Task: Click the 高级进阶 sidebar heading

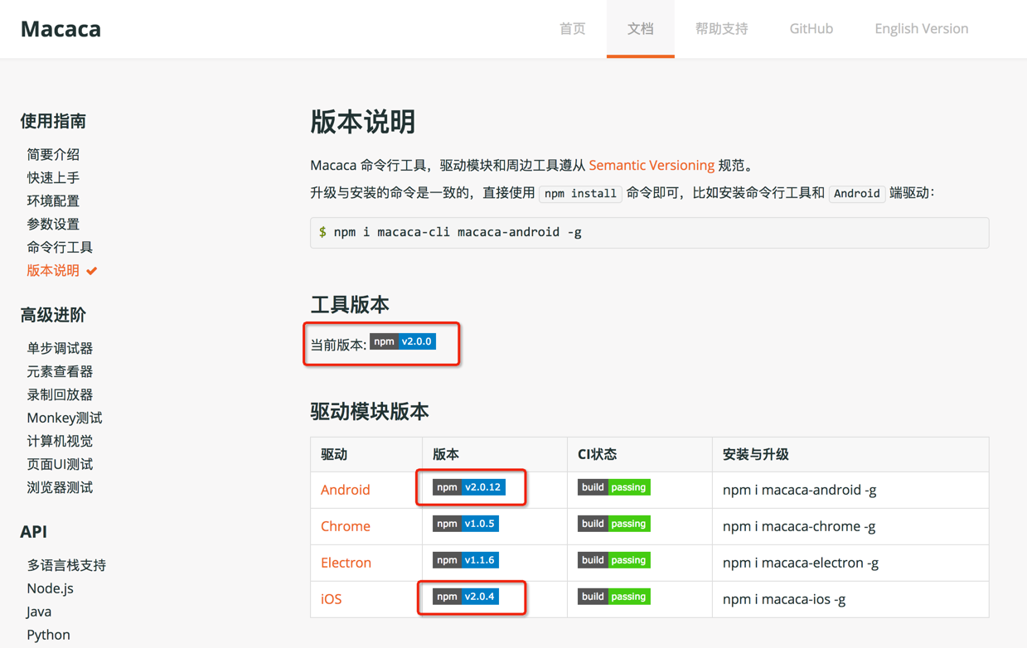Action: coord(53,315)
